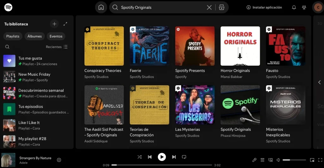The image size is (324, 168).
Task: Open the miniplayer
Action: click(x=312, y=160)
